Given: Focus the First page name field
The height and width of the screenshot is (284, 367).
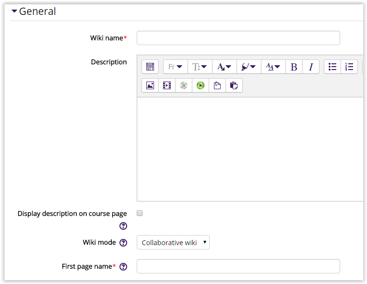Looking at the screenshot, I should tap(238, 266).
